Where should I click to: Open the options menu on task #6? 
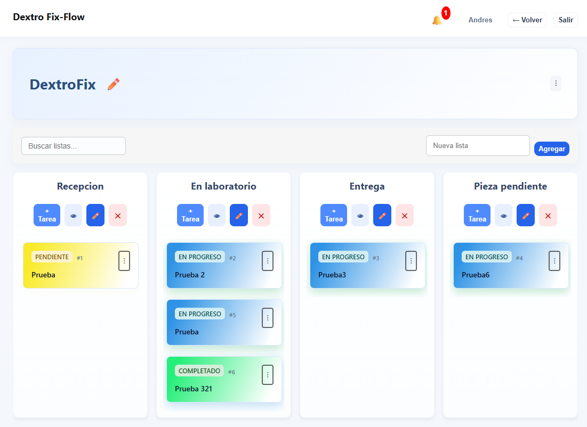coord(268,375)
